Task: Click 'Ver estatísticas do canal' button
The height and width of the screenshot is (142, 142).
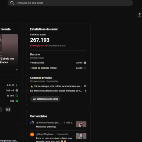Action: pos(45,99)
